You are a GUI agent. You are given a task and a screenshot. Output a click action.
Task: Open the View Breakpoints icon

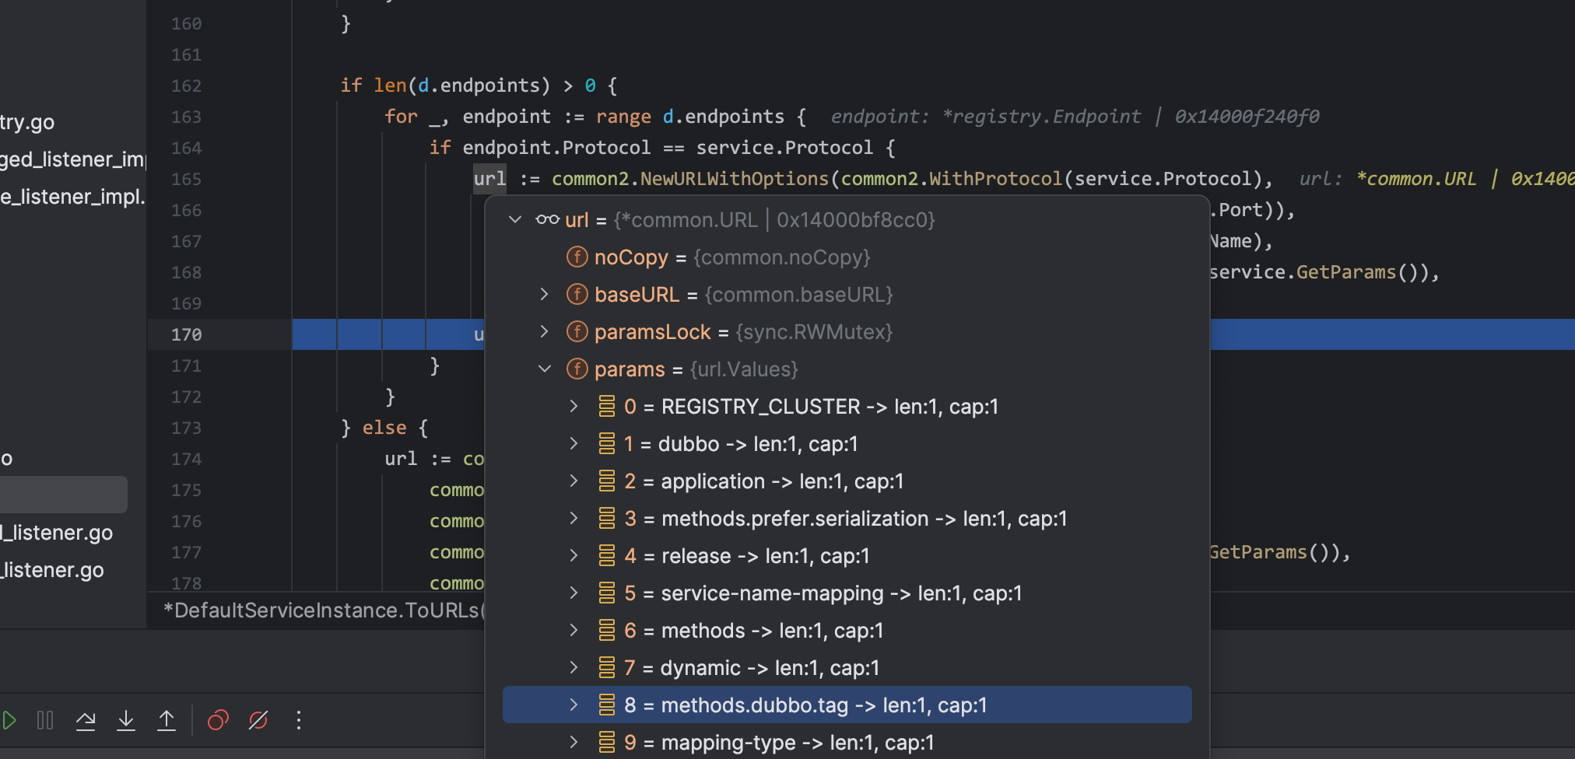click(x=218, y=720)
